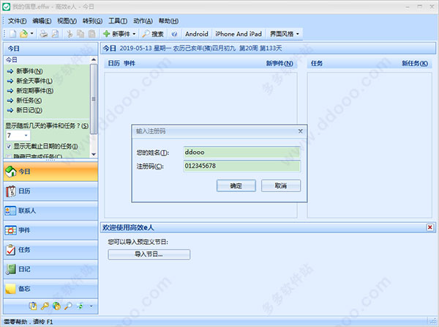Click the cut scissors icon
This screenshot has height=327, width=439.
[x=70, y=34]
